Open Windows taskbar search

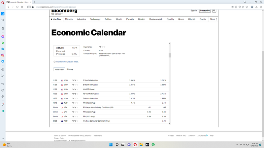click(x=117, y=145)
